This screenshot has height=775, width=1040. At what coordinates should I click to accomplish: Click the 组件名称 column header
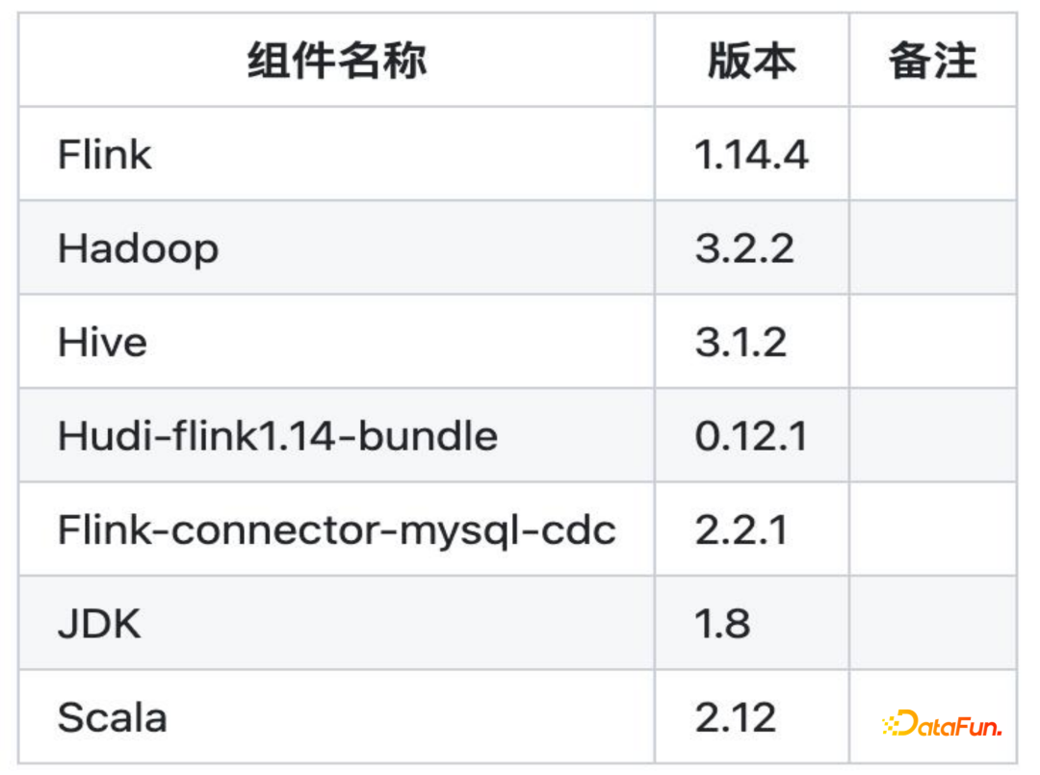pyautogui.click(x=336, y=62)
